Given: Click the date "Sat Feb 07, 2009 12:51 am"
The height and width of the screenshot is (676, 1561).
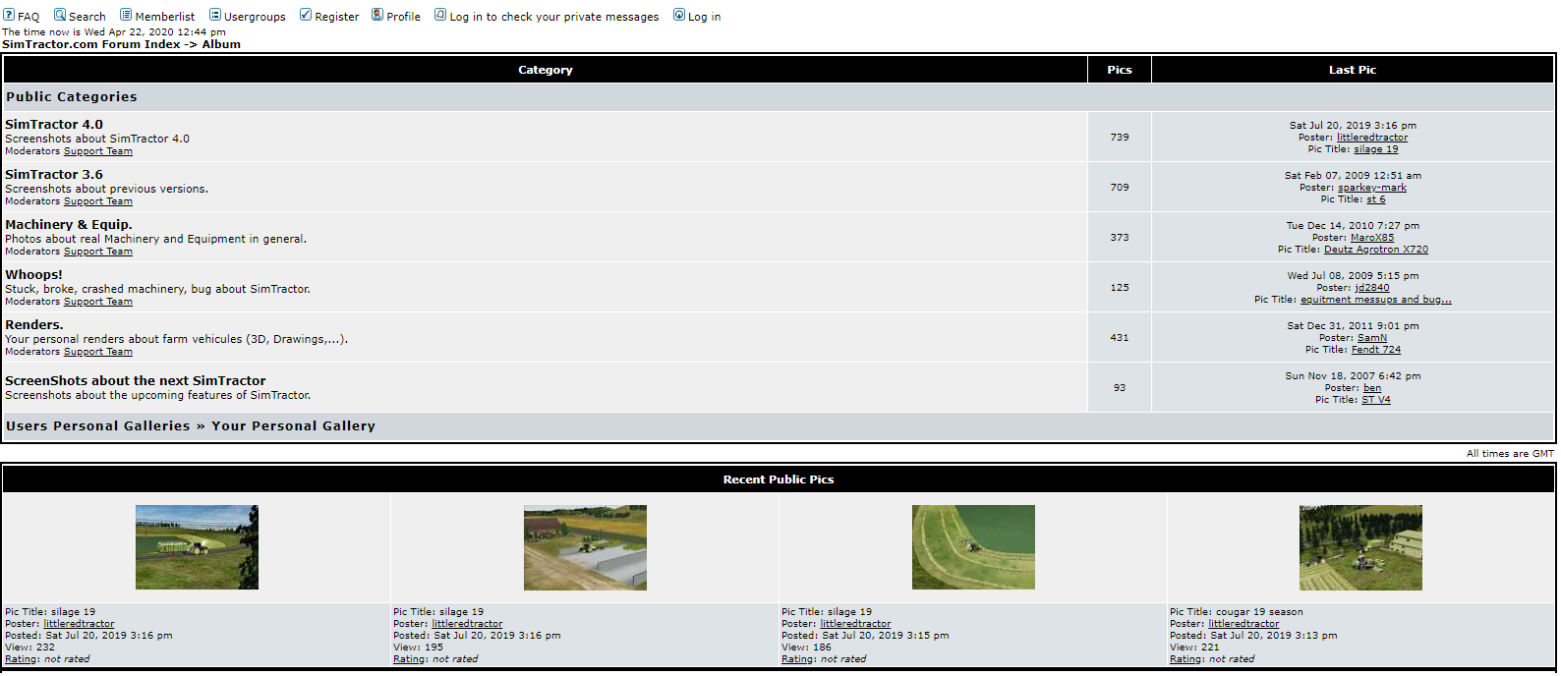Looking at the screenshot, I should (1353, 176).
